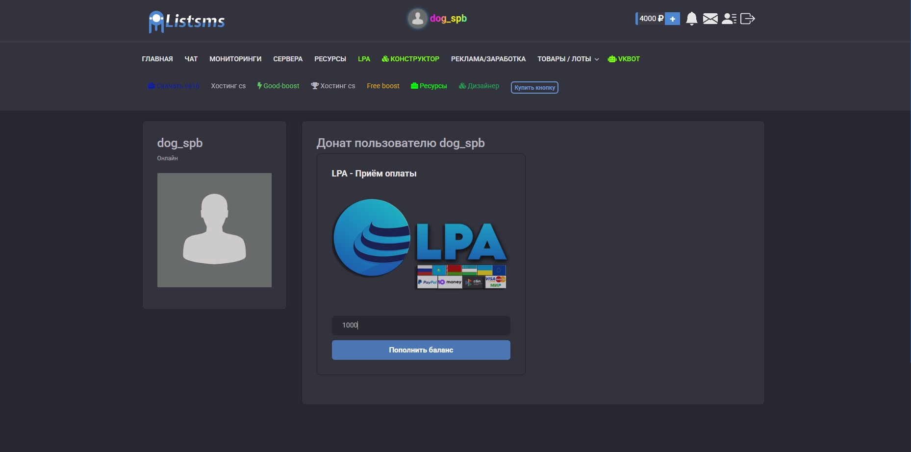Open the messages envelope icon
Viewport: 911px width, 452px height.
point(710,19)
